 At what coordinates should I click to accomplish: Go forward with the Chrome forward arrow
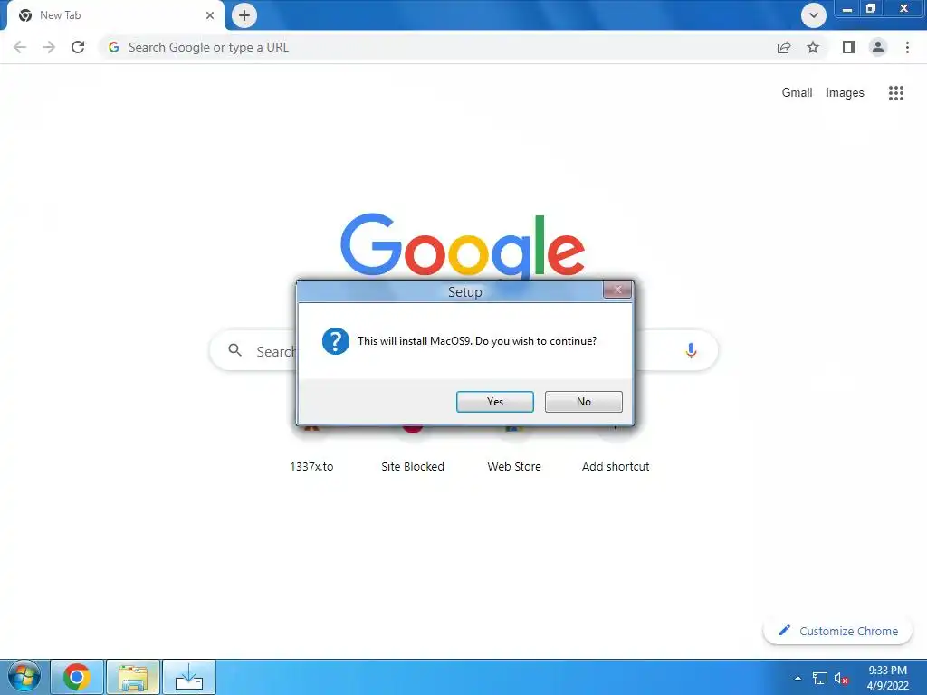pos(49,47)
